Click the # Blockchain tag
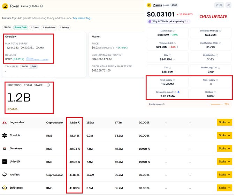Image resolution: width=237 pixels, height=196 pixels. point(49,28)
